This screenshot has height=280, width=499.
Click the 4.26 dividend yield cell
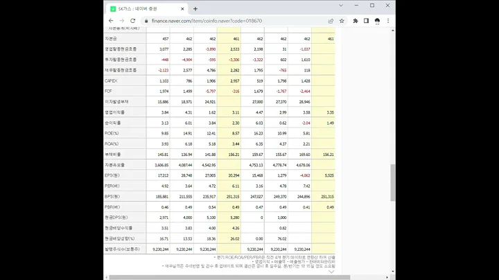[x=236, y=228]
